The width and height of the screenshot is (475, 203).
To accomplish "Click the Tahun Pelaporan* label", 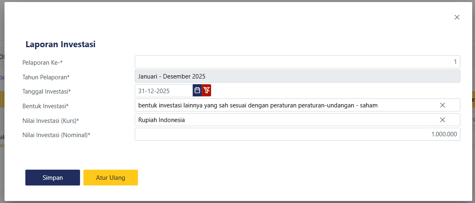I will [x=46, y=77].
